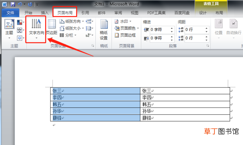Click the highlighted cell containing 孙华

(95, 111)
